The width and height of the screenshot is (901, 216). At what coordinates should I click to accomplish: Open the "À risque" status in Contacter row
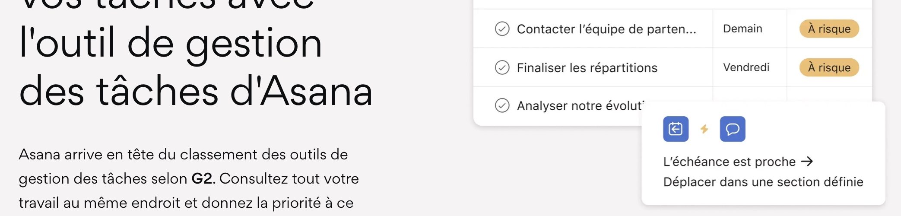pyautogui.click(x=829, y=29)
